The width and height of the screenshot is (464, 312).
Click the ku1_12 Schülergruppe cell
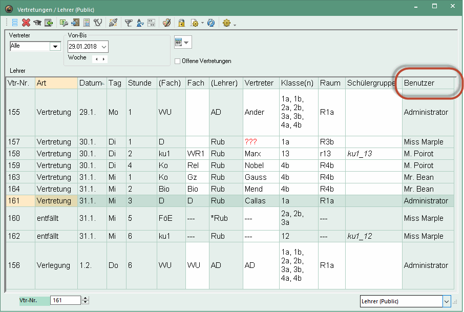coord(374,236)
